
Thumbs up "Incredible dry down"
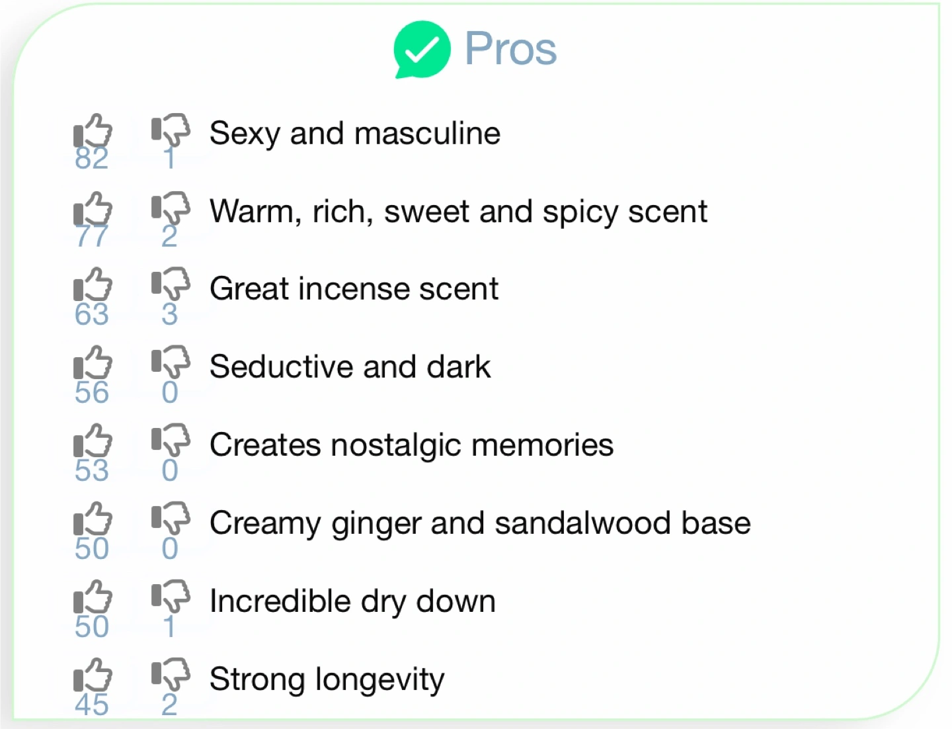pos(93,597)
